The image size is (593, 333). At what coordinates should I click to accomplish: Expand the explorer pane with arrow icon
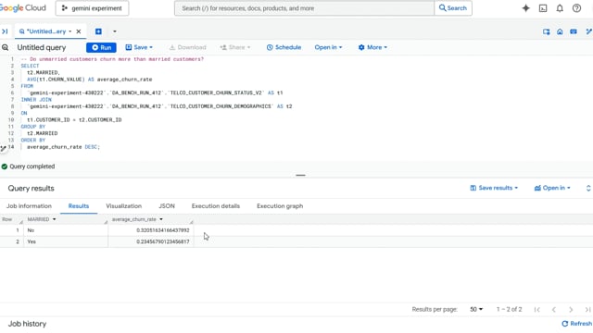tap(5, 31)
